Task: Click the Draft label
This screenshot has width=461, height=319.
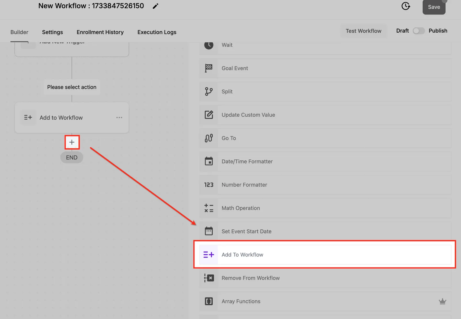Action: click(403, 31)
